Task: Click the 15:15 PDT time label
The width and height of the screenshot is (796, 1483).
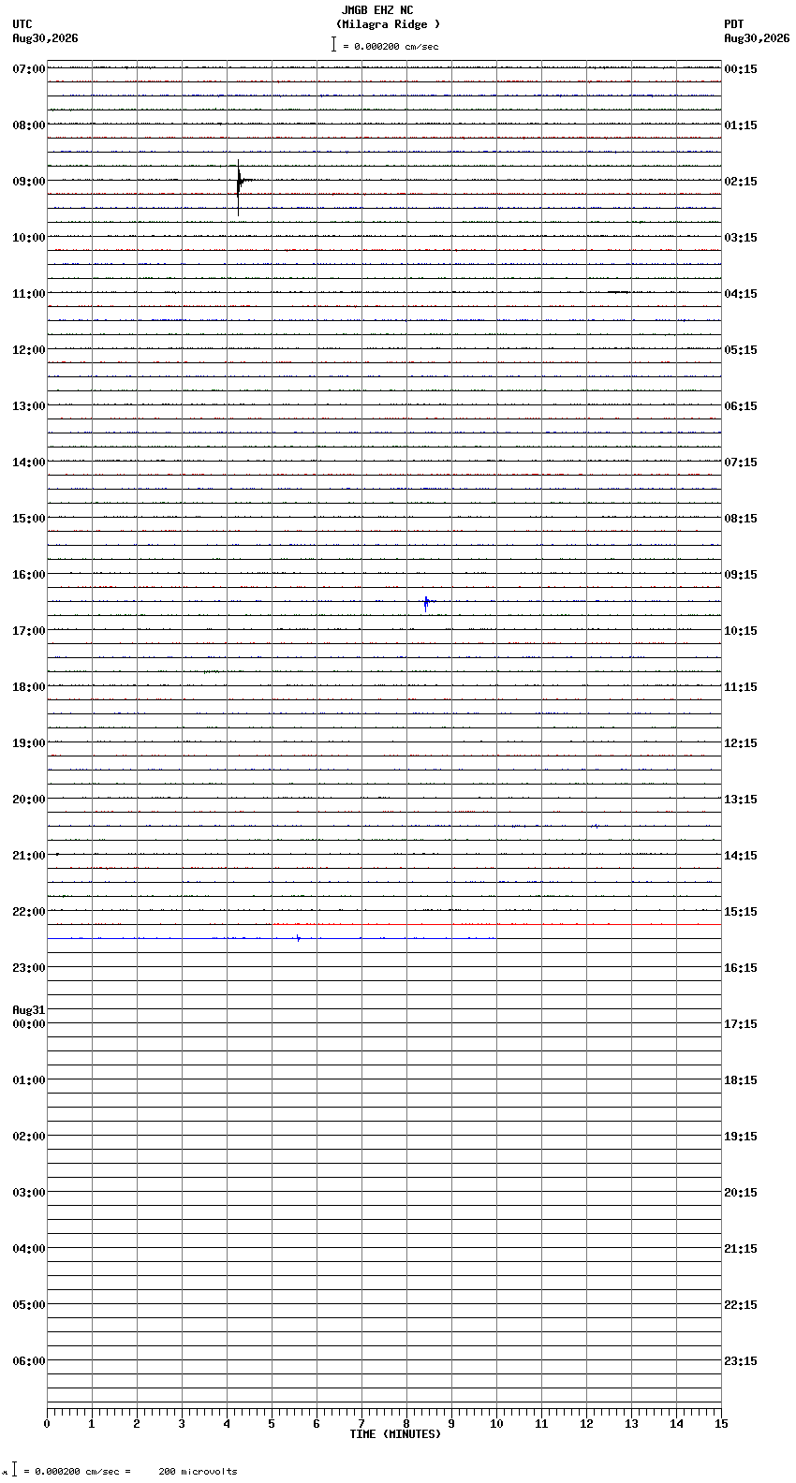Action: coord(741,912)
